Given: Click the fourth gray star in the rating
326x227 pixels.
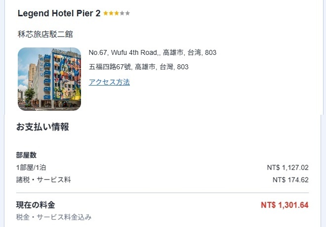Looking at the screenshot, I should coord(122,13).
